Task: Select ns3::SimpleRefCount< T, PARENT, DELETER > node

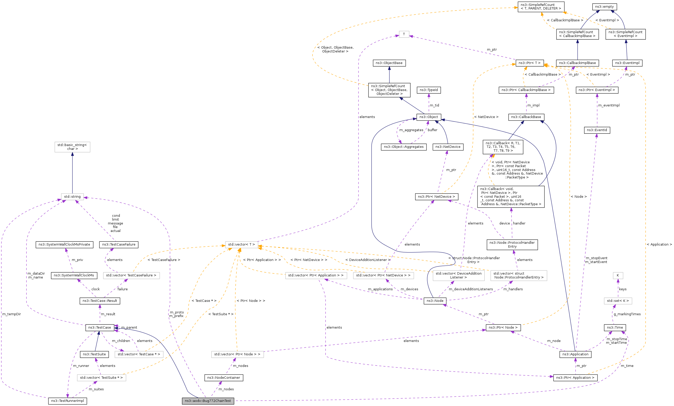Action: (x=541, y=7)
